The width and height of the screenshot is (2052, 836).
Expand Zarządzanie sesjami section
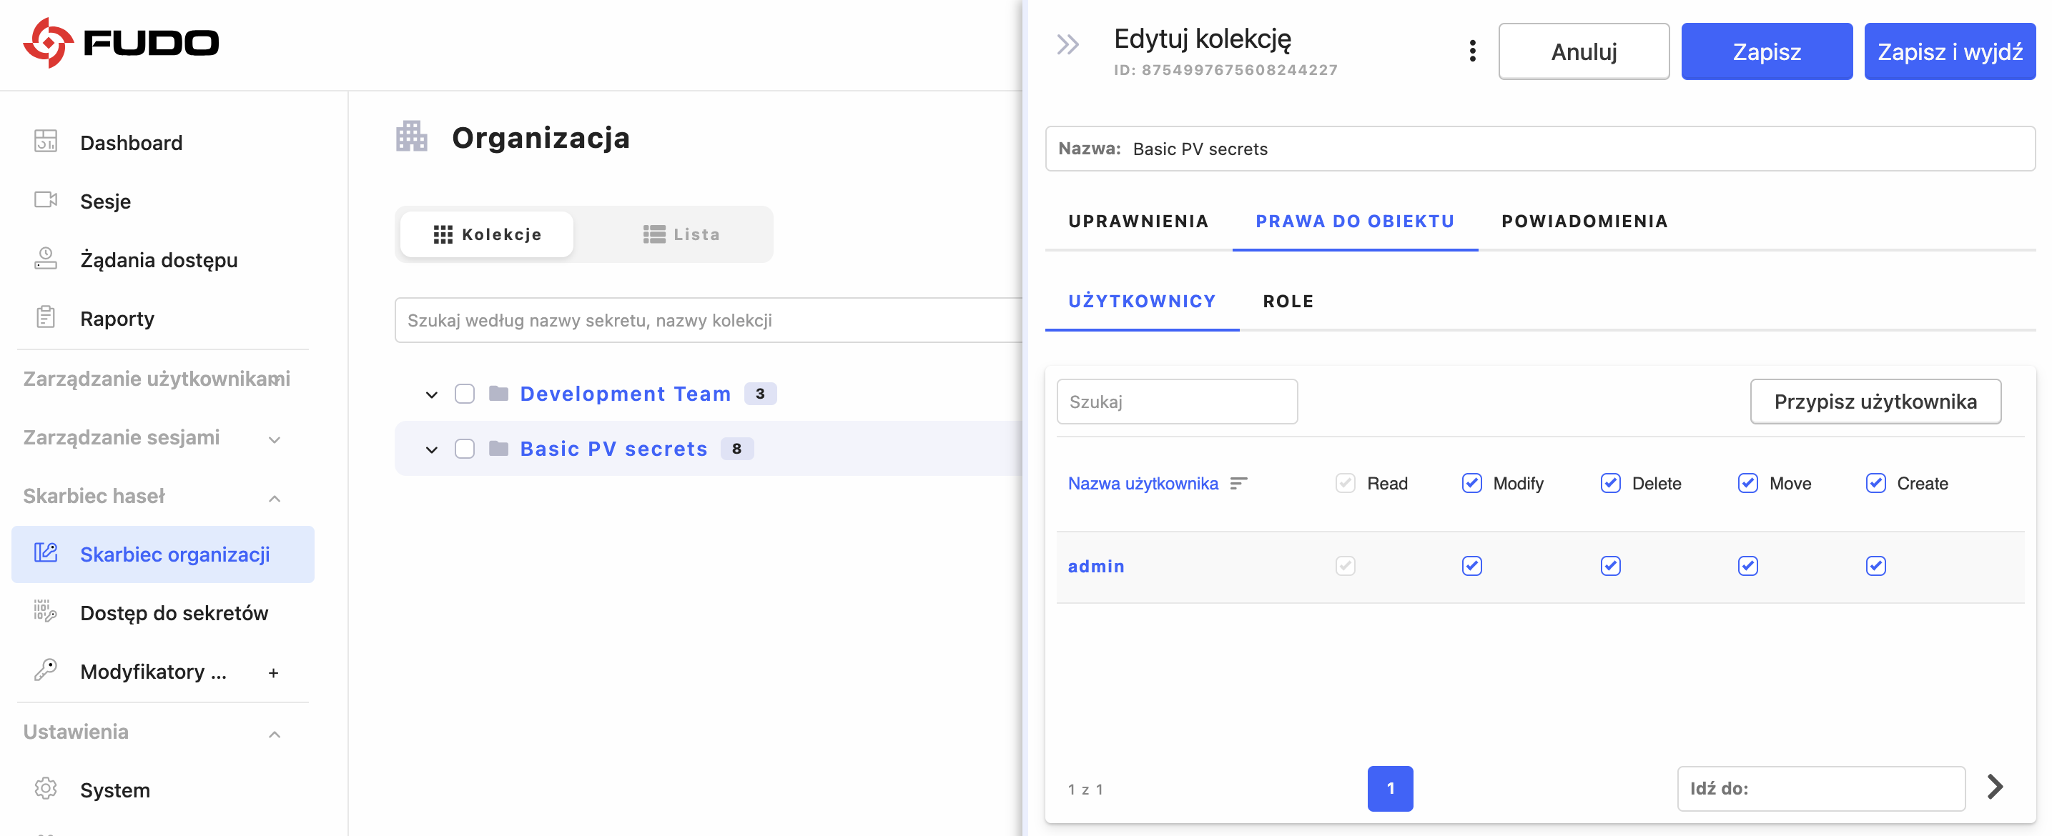[x=274, y=439]
